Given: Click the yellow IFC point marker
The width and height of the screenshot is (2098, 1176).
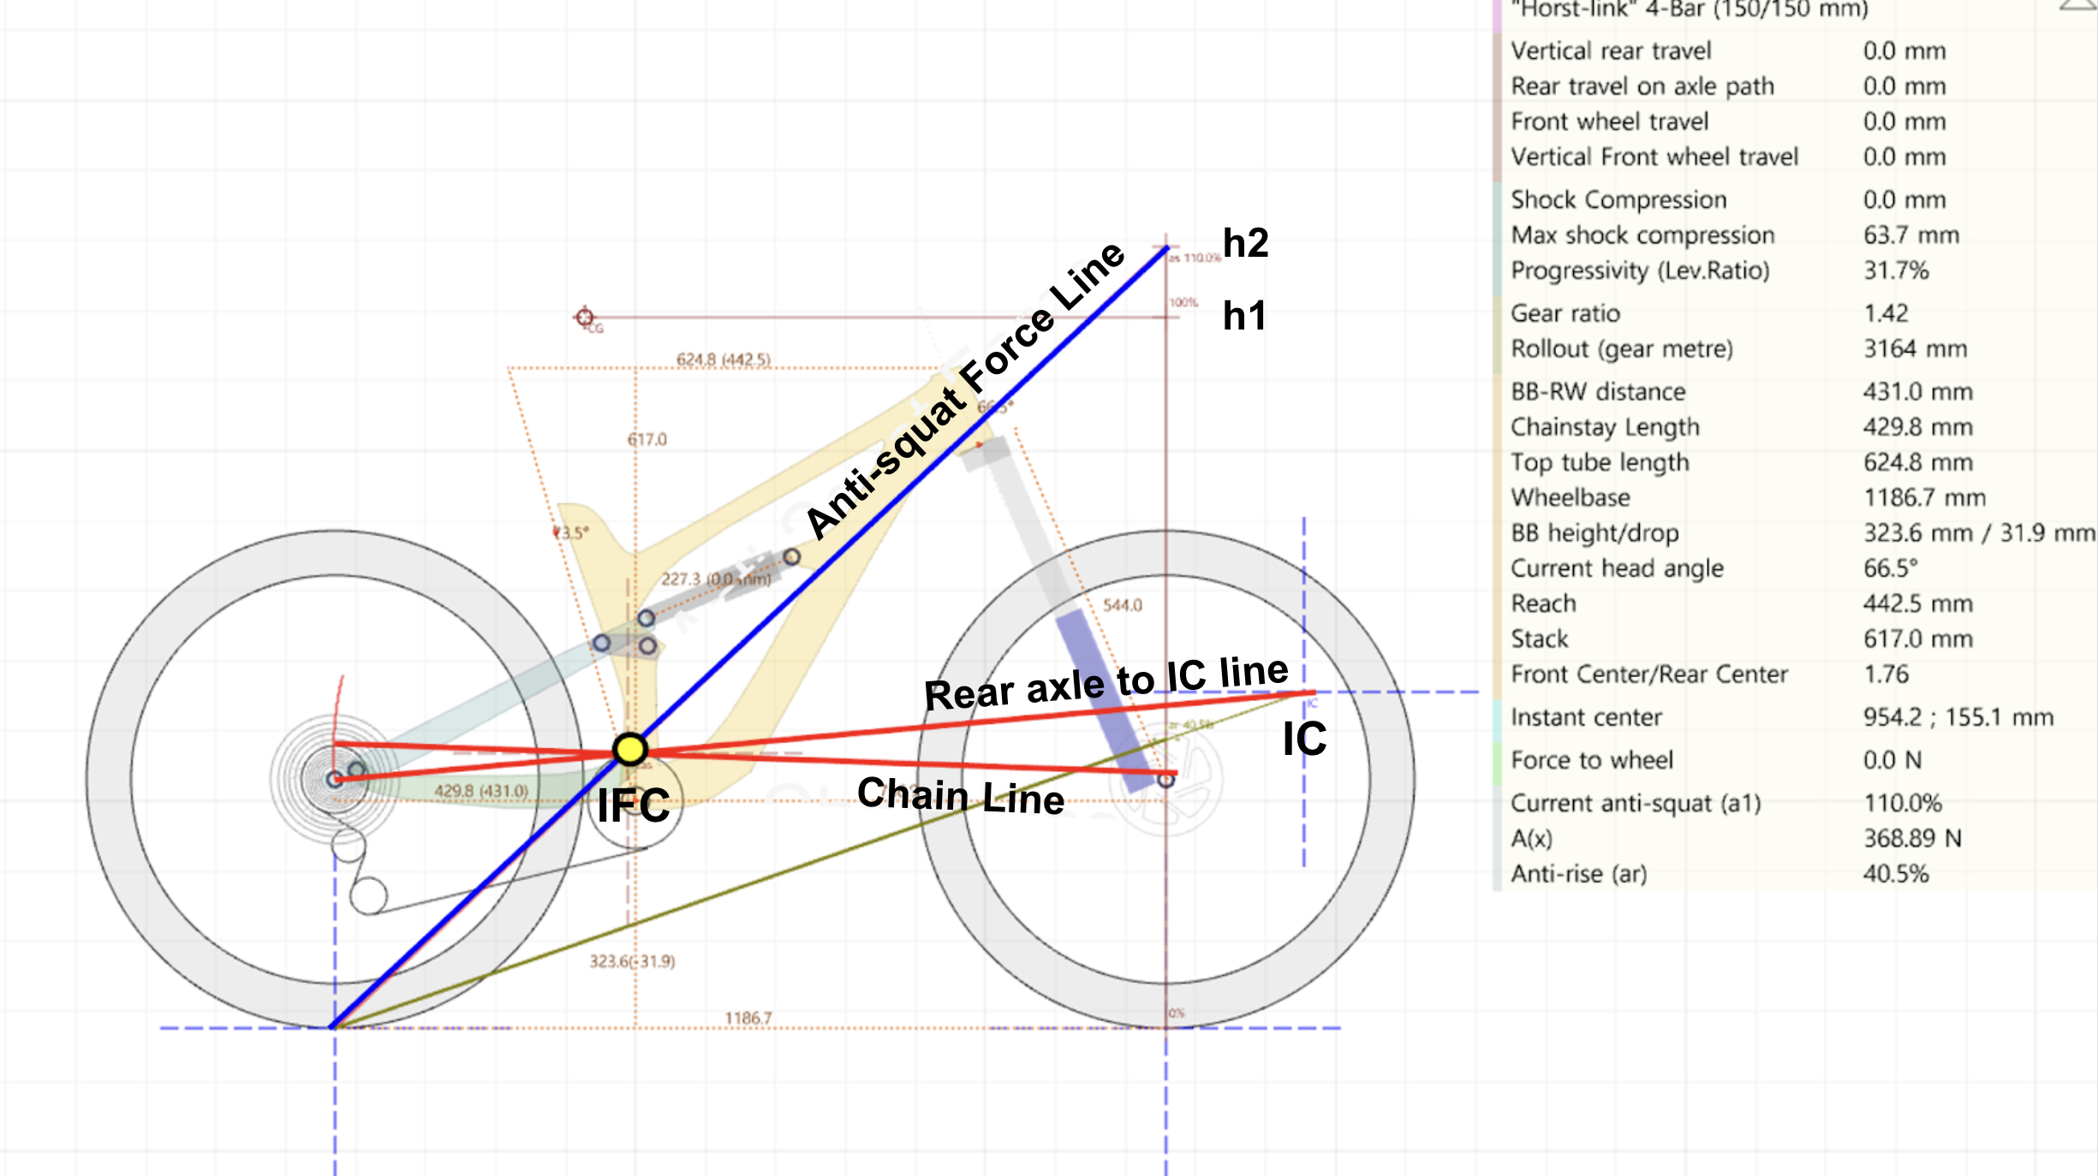Looking at the screenshot, I should pos(630,749).
